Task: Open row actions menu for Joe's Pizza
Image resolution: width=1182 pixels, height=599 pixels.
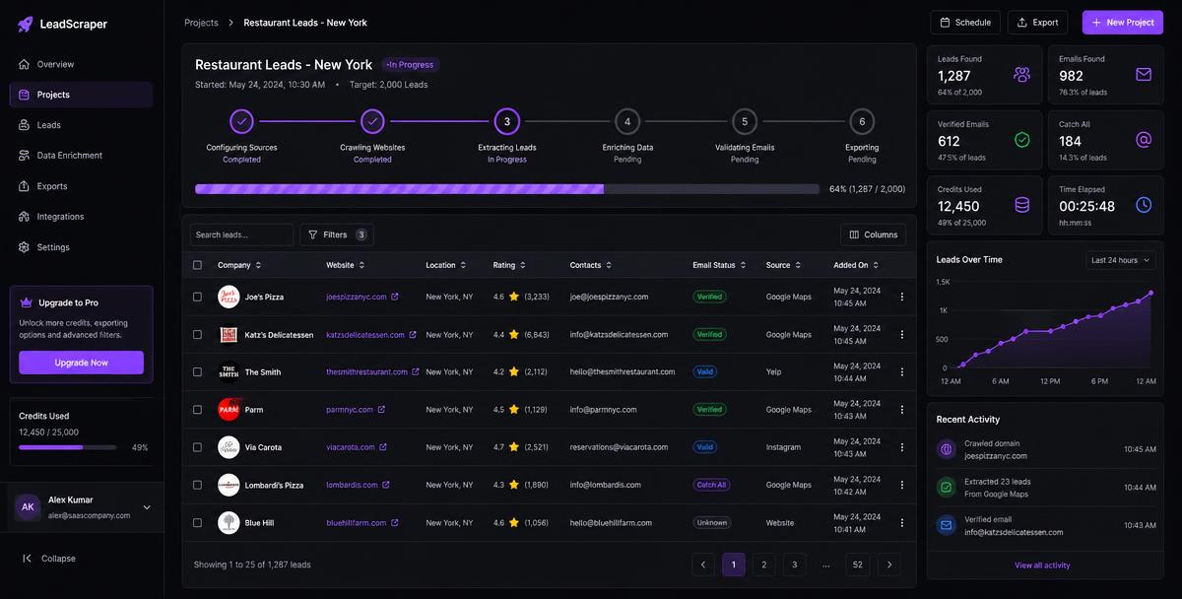Action: coord(901,297)
